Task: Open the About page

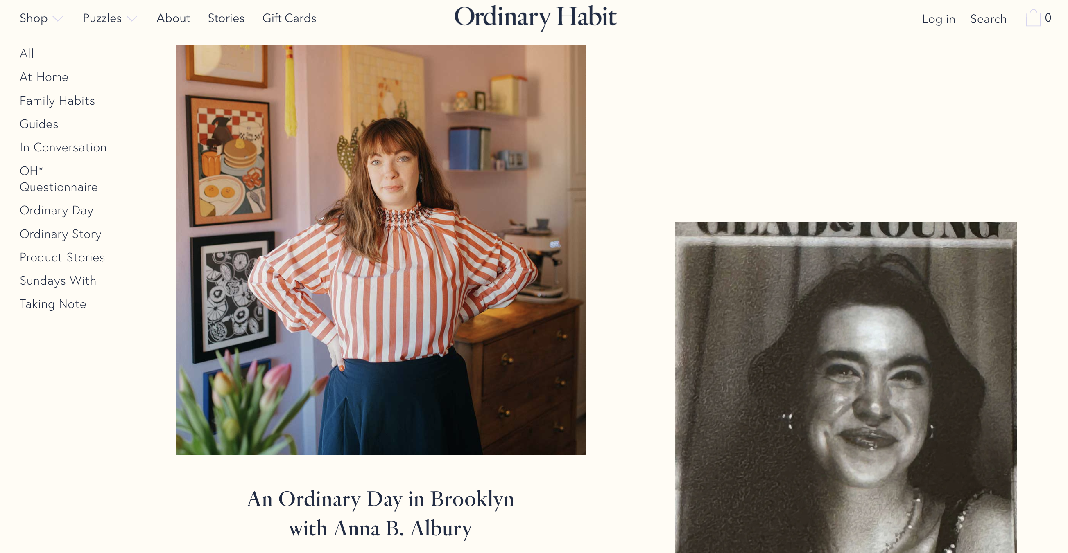Action: pos(173,18)
